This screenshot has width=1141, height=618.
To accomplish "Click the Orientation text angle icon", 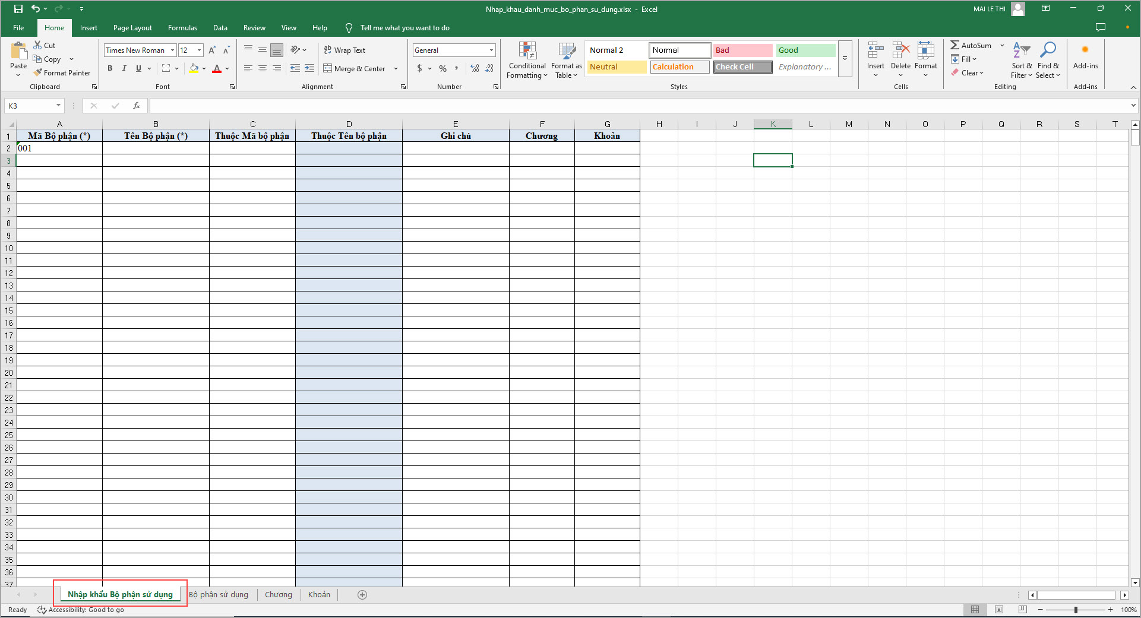I will [295, 50].
